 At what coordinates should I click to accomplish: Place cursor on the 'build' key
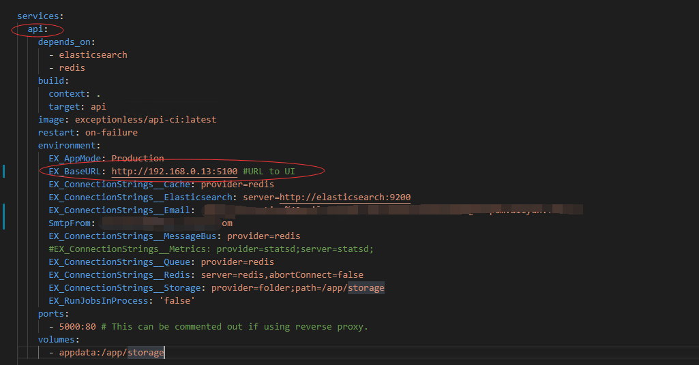51,80
